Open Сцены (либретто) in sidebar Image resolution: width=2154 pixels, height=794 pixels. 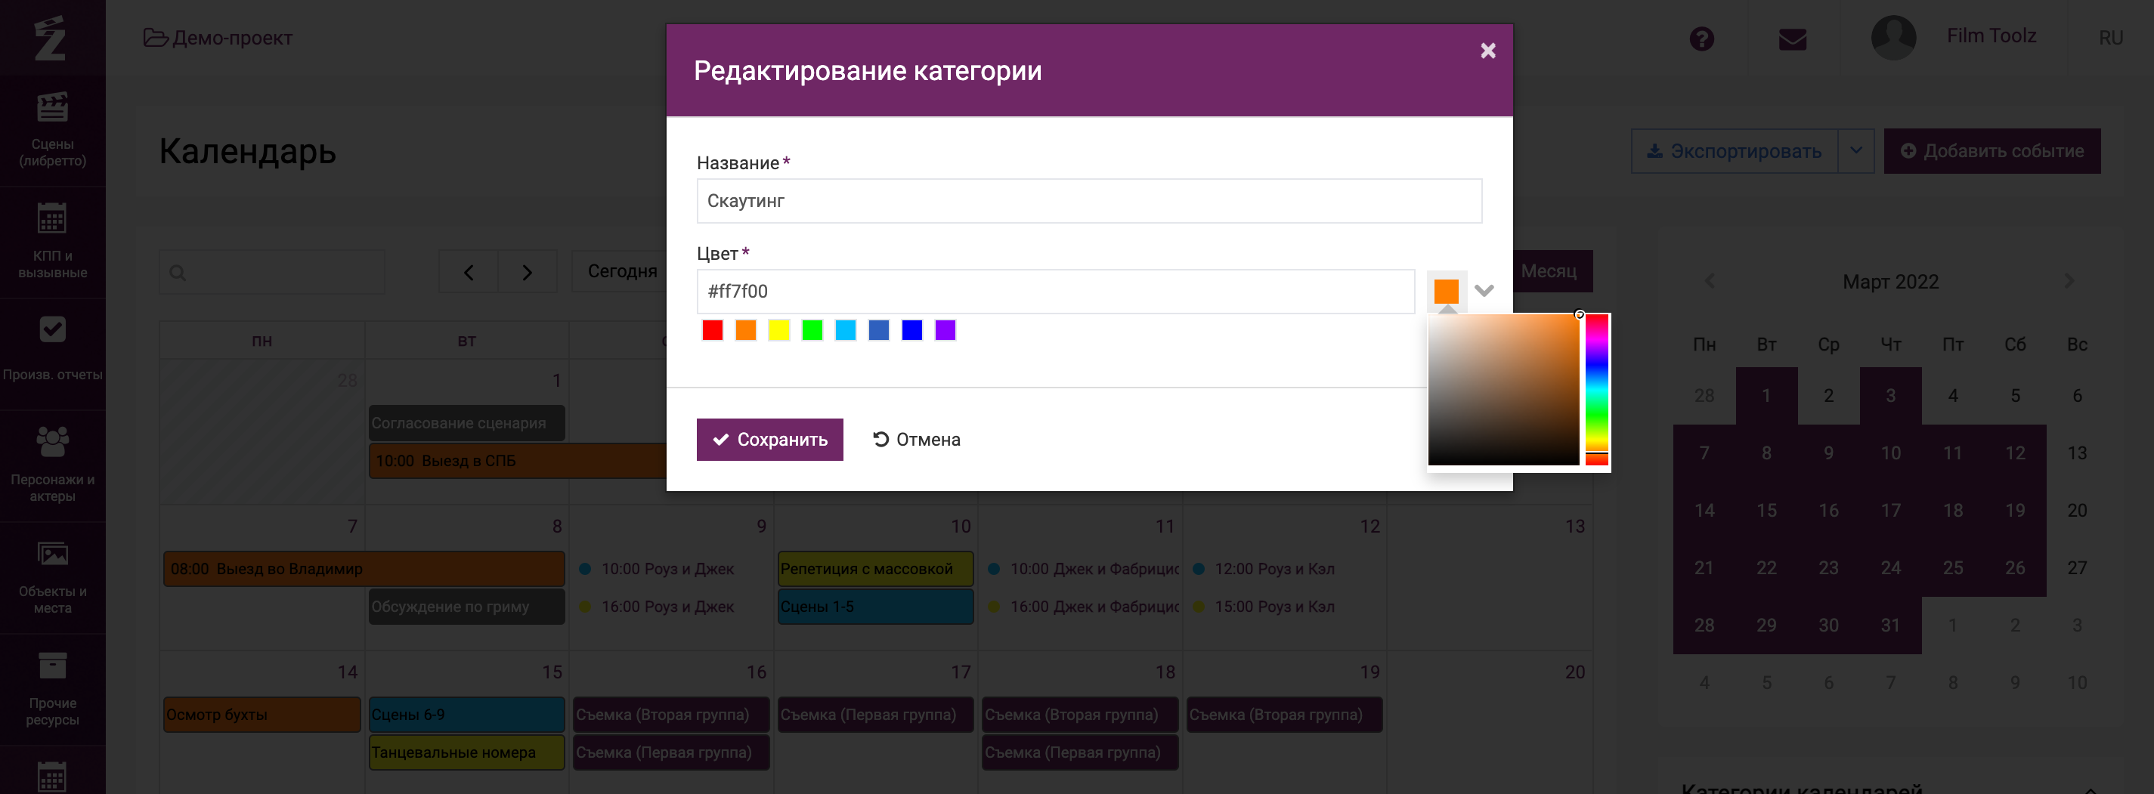53,131
